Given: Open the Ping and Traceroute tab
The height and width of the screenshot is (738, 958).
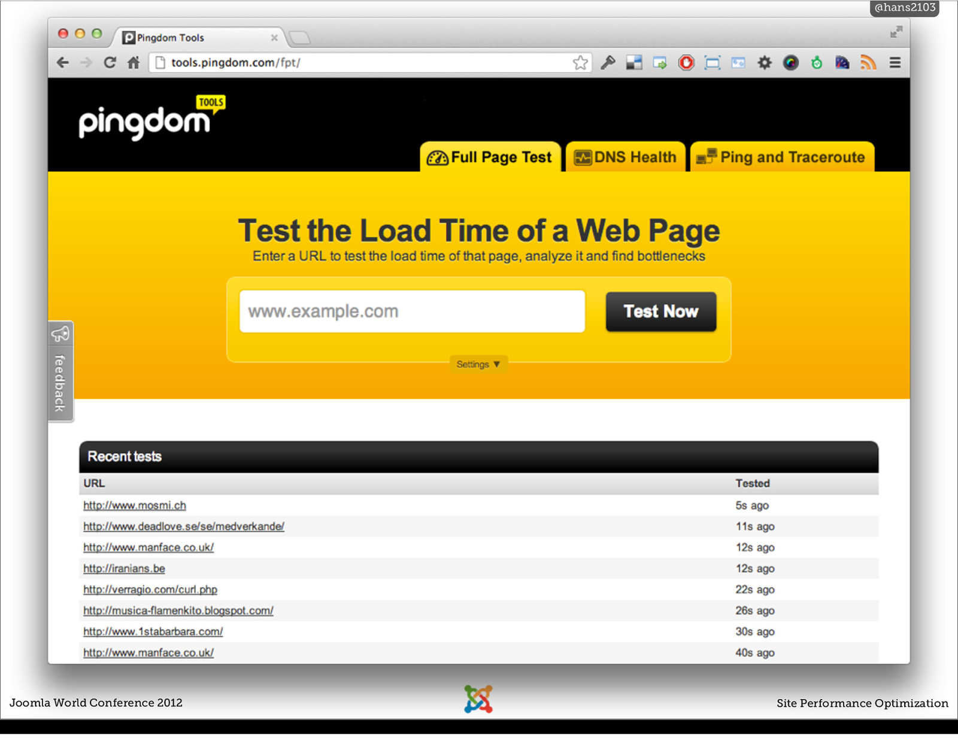Looking at the screenshot, I should click(x=782, y=157).
